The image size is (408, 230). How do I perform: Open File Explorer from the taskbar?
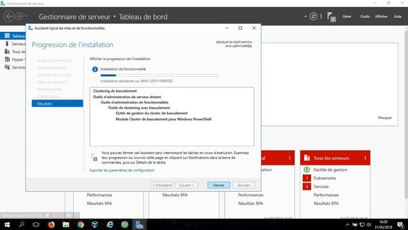pos(66,224)
